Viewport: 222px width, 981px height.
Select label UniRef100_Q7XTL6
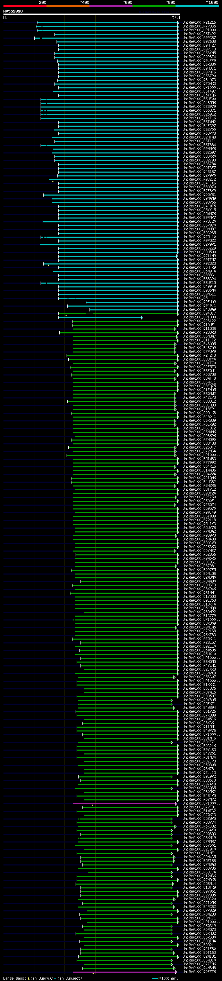pyautogui.click(x=199, y=118)
